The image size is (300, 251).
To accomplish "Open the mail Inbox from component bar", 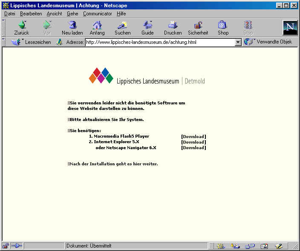I will coord(235,246).
